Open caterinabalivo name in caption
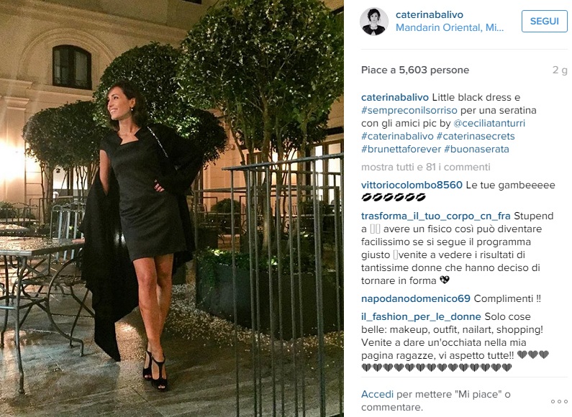This screenshot has width=572, height=417. [395, 97]
